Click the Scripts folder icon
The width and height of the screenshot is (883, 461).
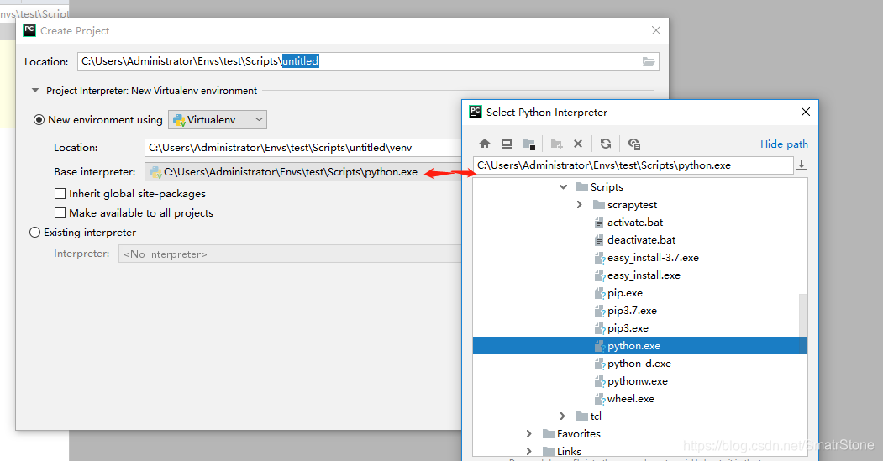coord(582,187)
